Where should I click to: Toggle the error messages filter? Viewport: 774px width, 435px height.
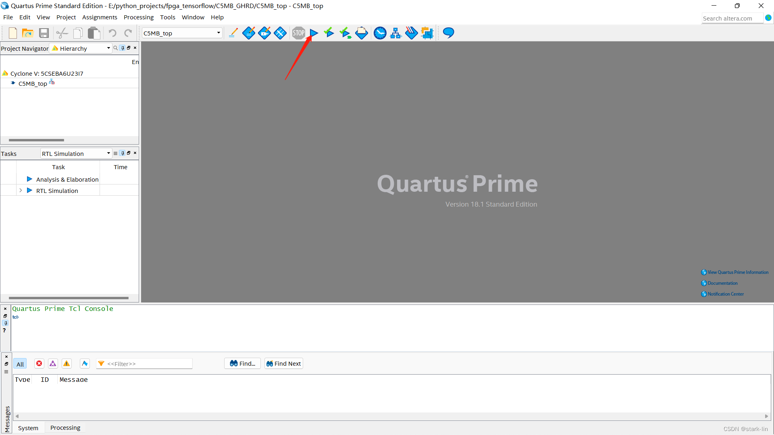[39, 364]
